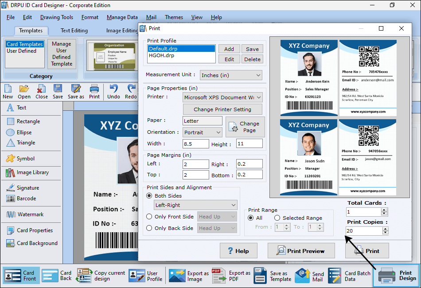This screenshot has height=288, width=421.
Task: Click the Print button in dialog
Action: 367,251
